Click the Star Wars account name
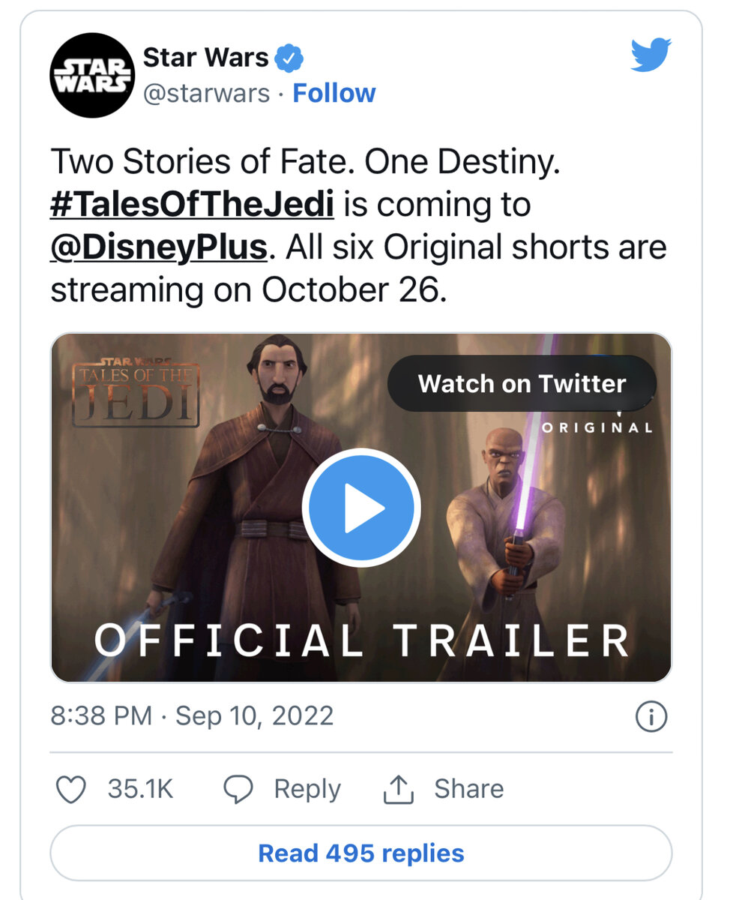The height and width of the screenshot is (900, 730). tap(205, 57)
